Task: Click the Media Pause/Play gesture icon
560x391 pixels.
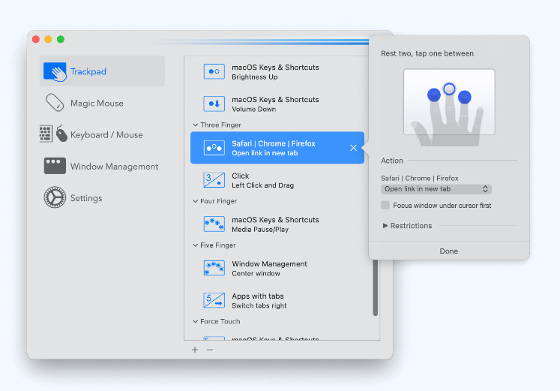Action: pyautogui.click(x=214, y=224)
